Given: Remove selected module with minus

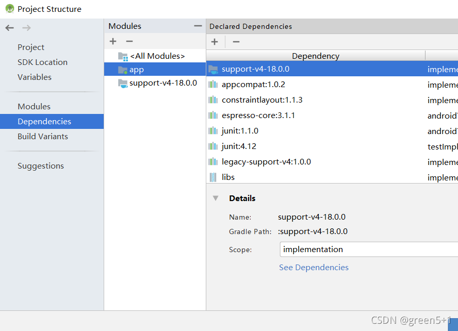Looking at the screenshot, I should click(x=129, y=41).
